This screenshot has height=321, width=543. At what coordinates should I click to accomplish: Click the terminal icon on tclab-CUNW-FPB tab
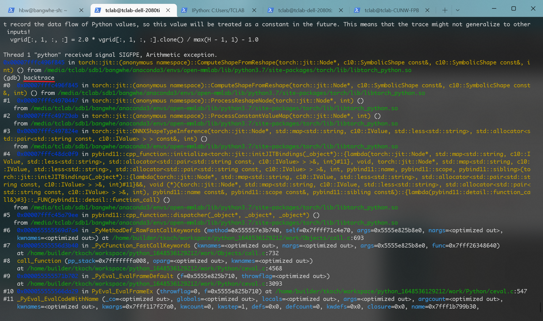point(357,10)
